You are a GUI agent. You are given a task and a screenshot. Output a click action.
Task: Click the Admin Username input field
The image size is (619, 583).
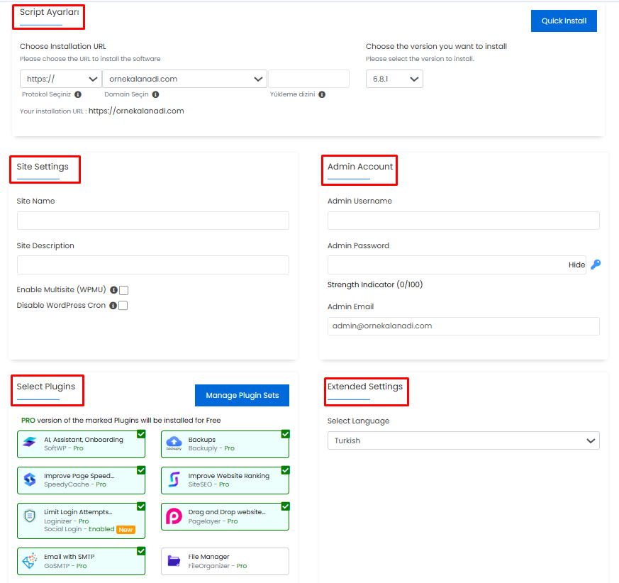(464, 221)
